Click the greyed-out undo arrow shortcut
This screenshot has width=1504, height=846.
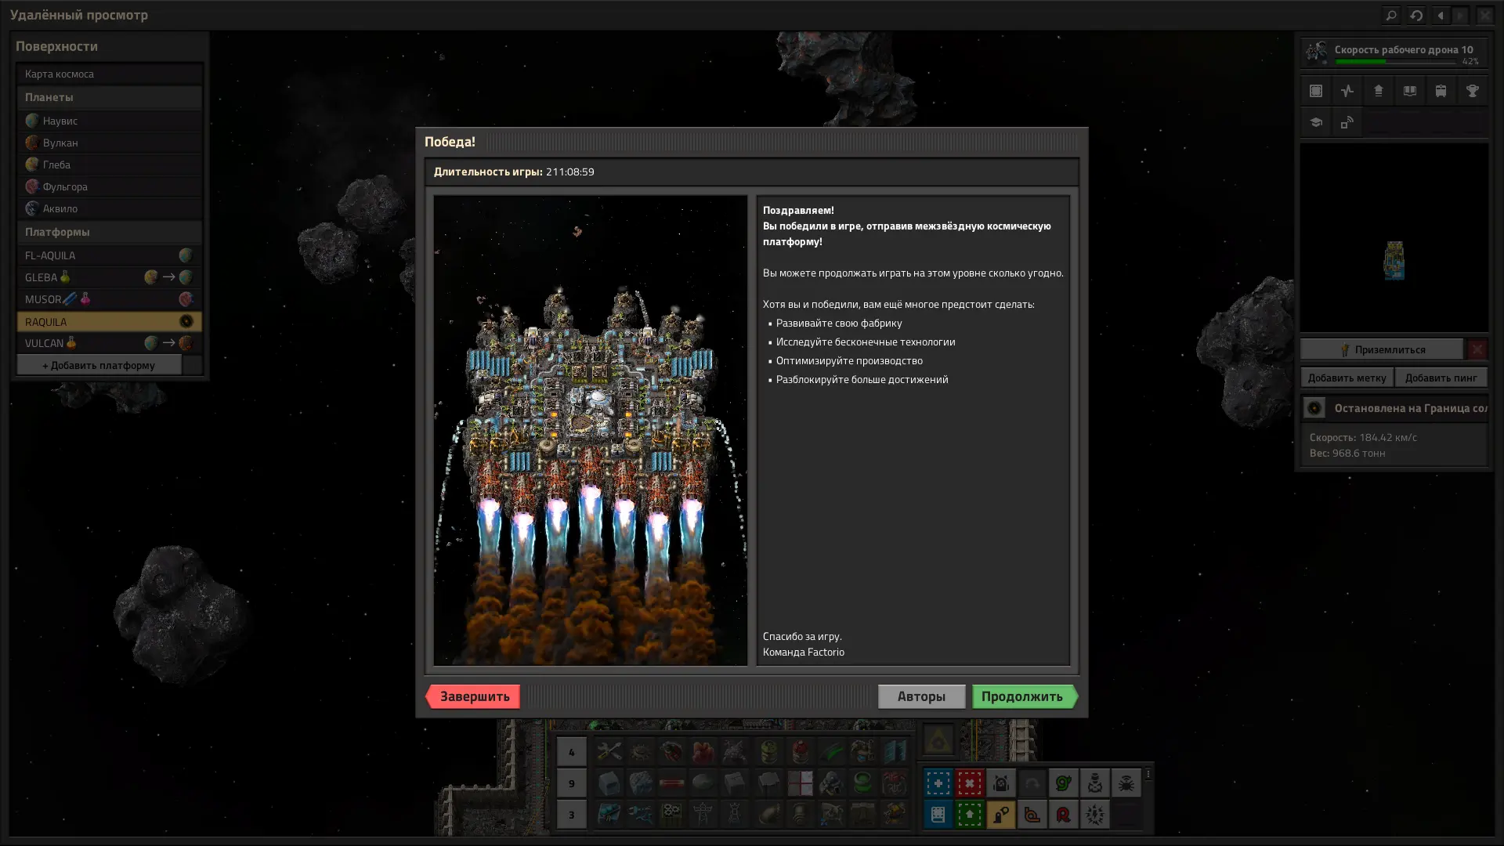point(1032,783)
